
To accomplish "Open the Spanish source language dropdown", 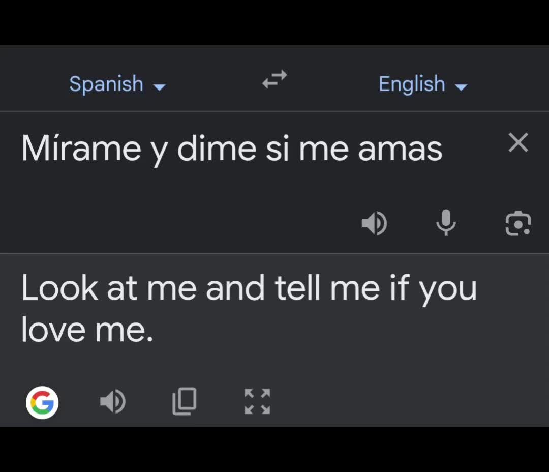I will click(117, 84).
